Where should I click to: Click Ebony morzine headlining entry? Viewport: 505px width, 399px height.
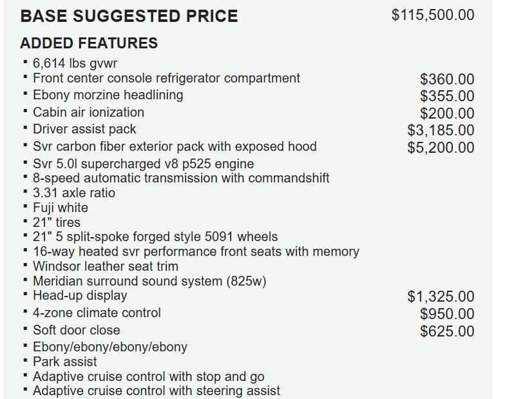coord(108,95)
